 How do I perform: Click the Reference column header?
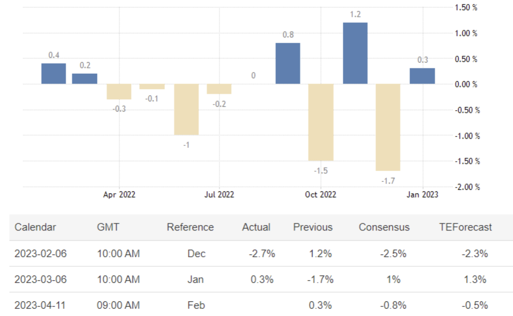(190, 227)
